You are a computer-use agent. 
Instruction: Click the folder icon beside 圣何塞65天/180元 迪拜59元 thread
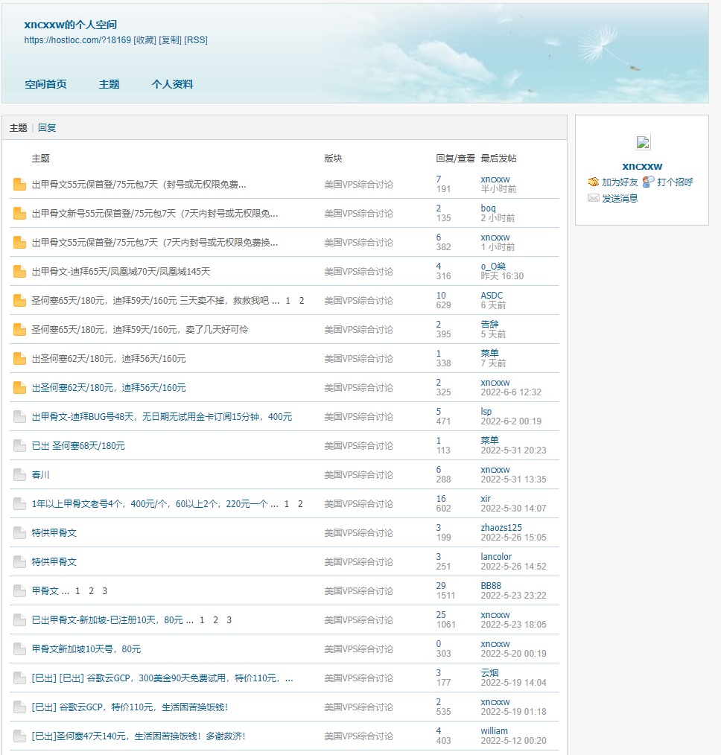19,300
